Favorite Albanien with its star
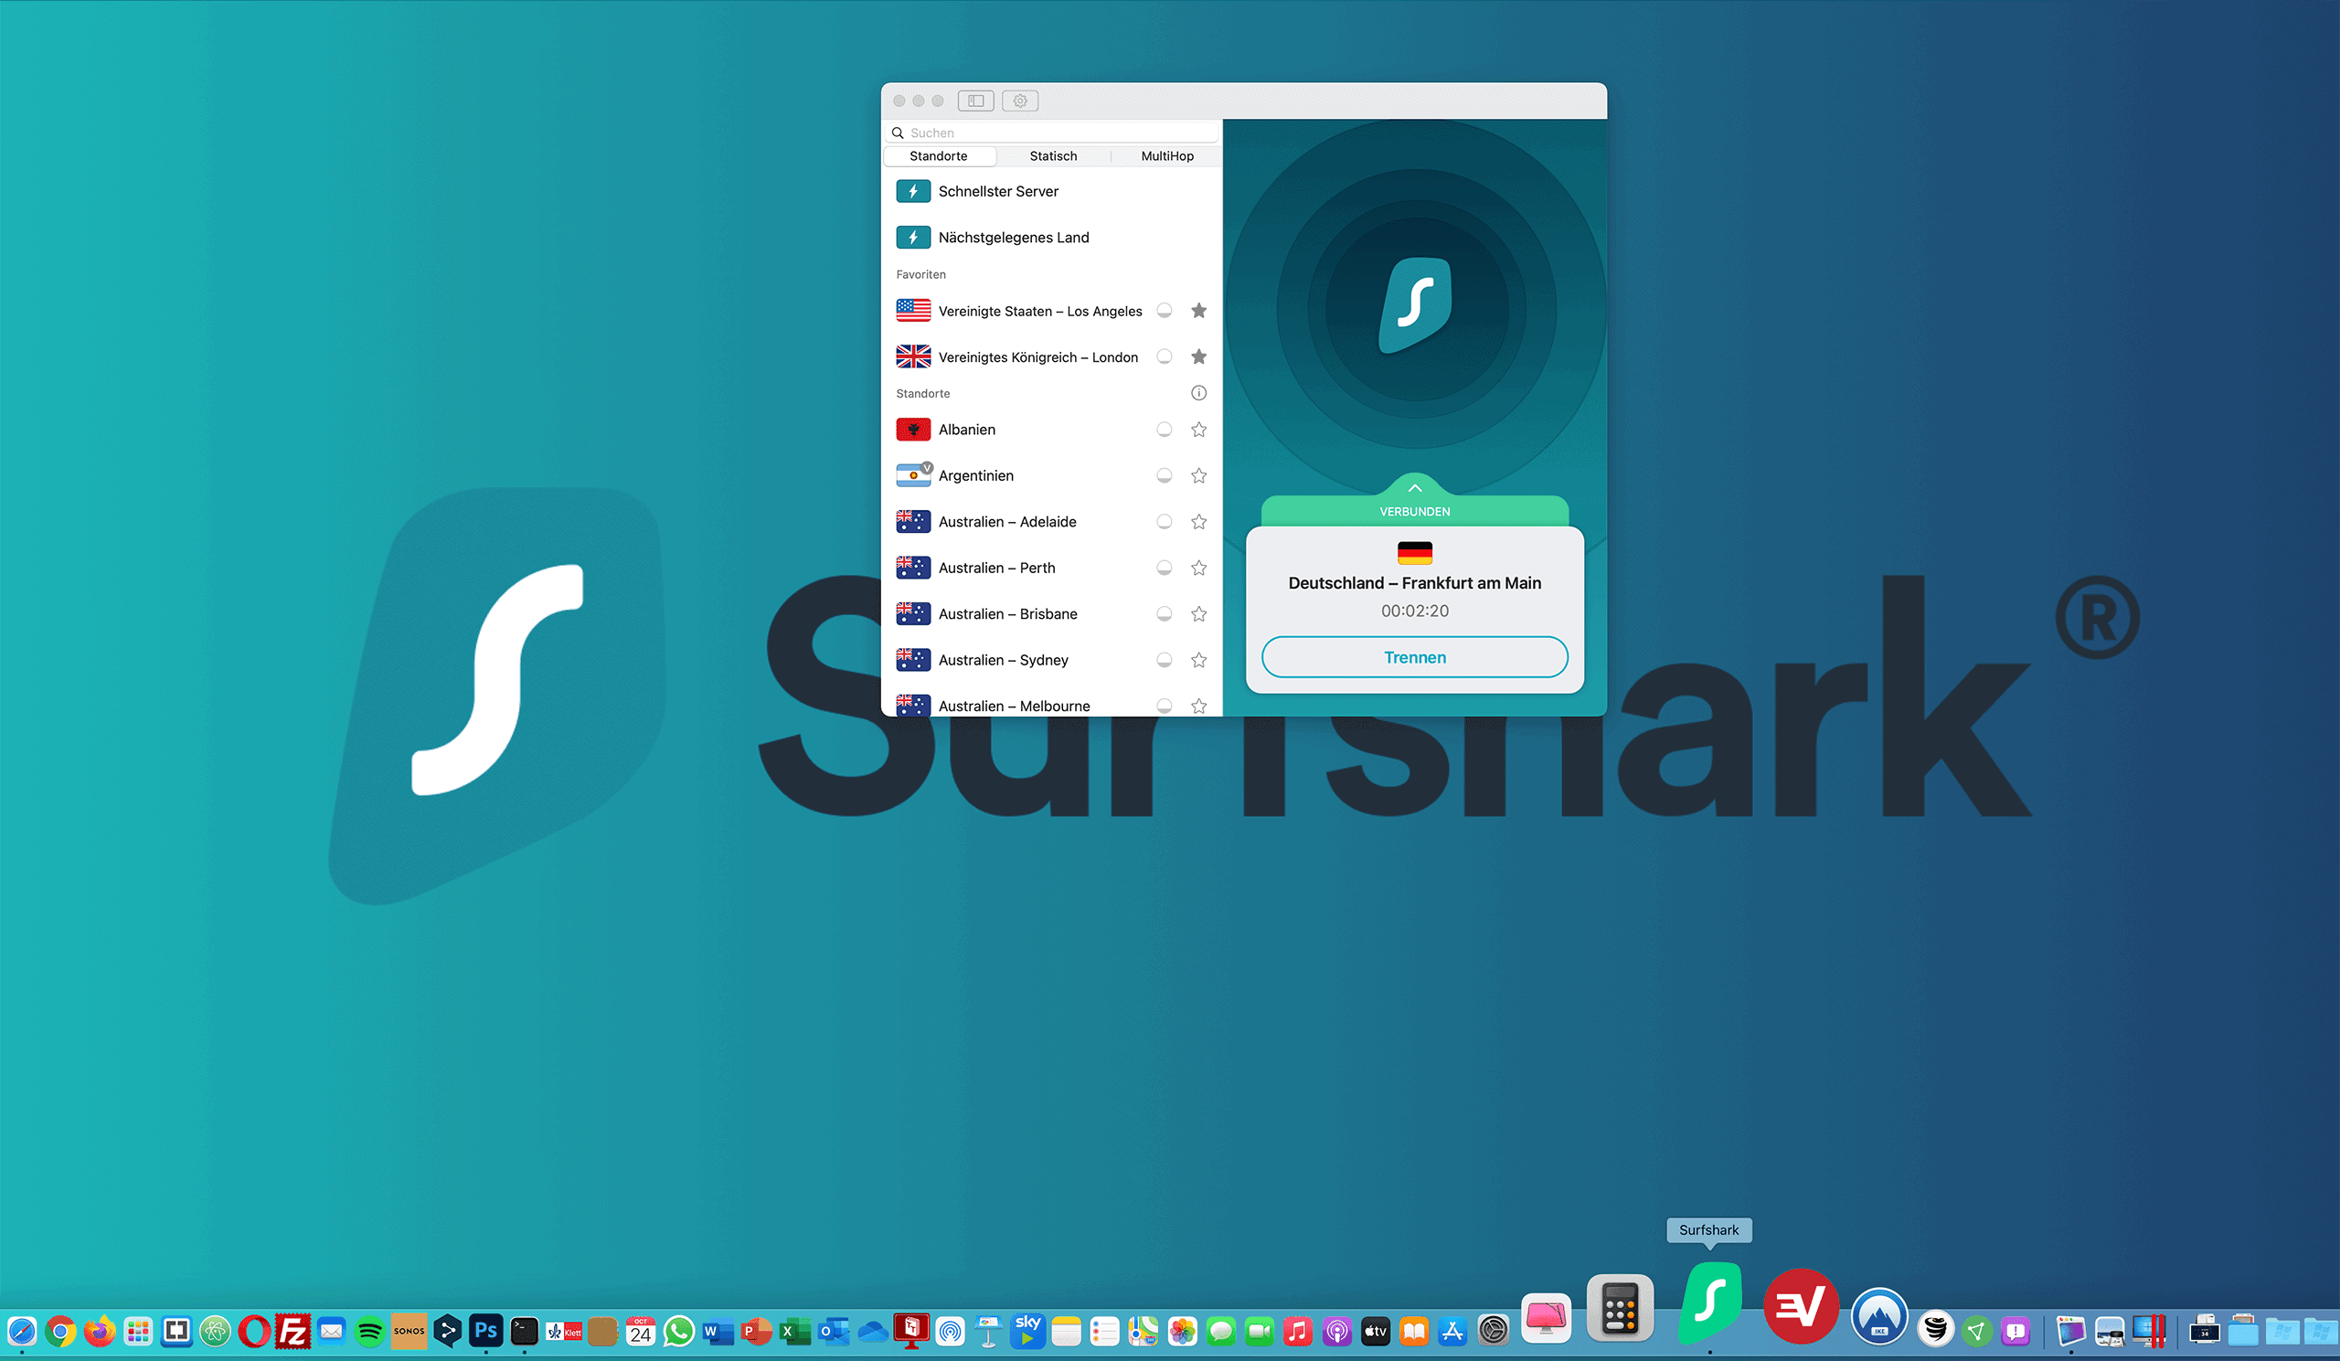 pyautogui.click(x=1198, y=429)
